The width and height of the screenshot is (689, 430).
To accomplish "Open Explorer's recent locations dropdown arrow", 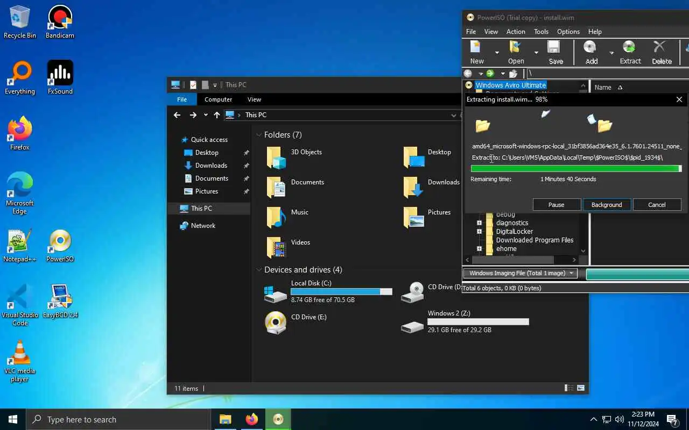I will click(x=205, y=115).
